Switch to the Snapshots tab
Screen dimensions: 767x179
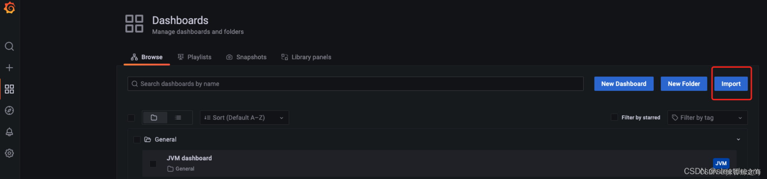click(x=247, y=57)
